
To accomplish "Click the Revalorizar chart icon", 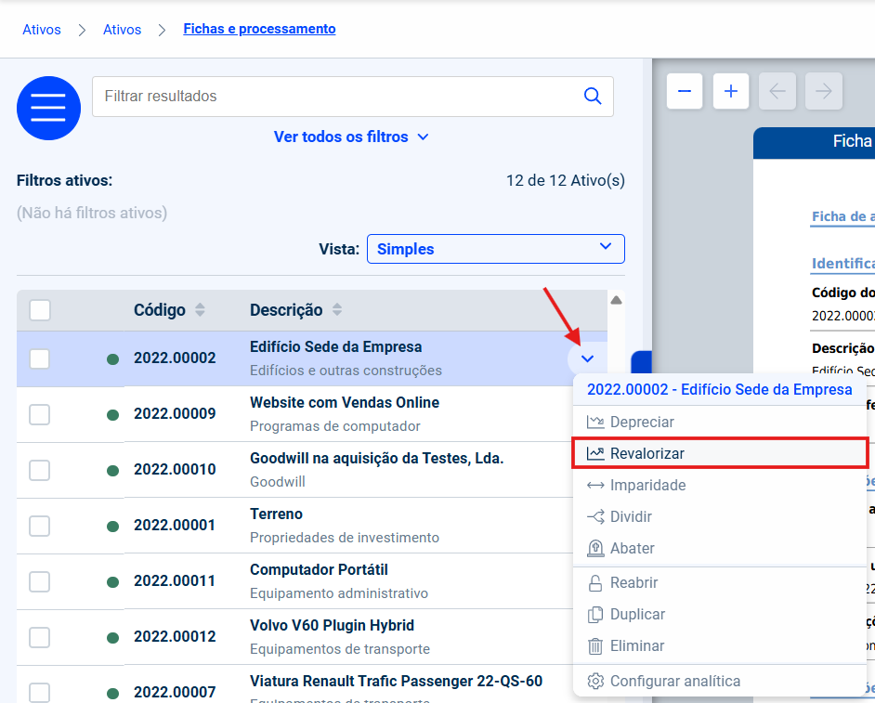I will [595, 453].
